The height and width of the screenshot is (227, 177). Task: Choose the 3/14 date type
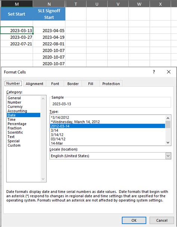108,130
